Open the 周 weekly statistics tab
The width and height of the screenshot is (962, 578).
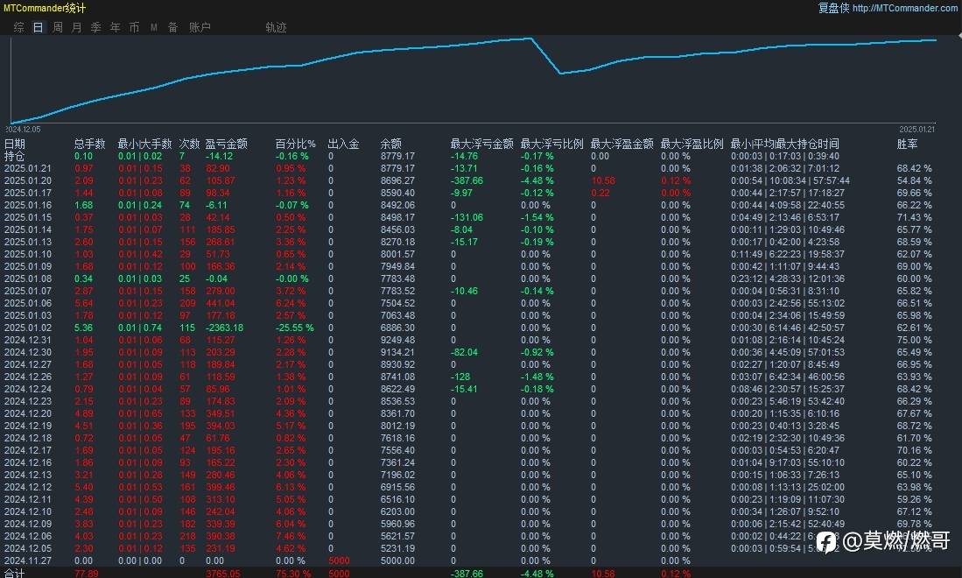click(58, 27)
